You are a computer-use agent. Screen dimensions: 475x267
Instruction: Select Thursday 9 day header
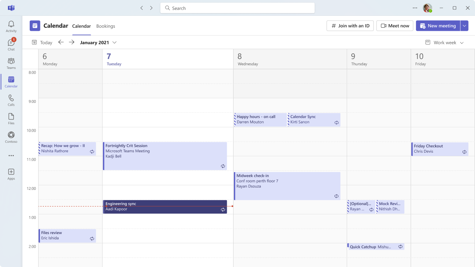[x=379, y=59]
